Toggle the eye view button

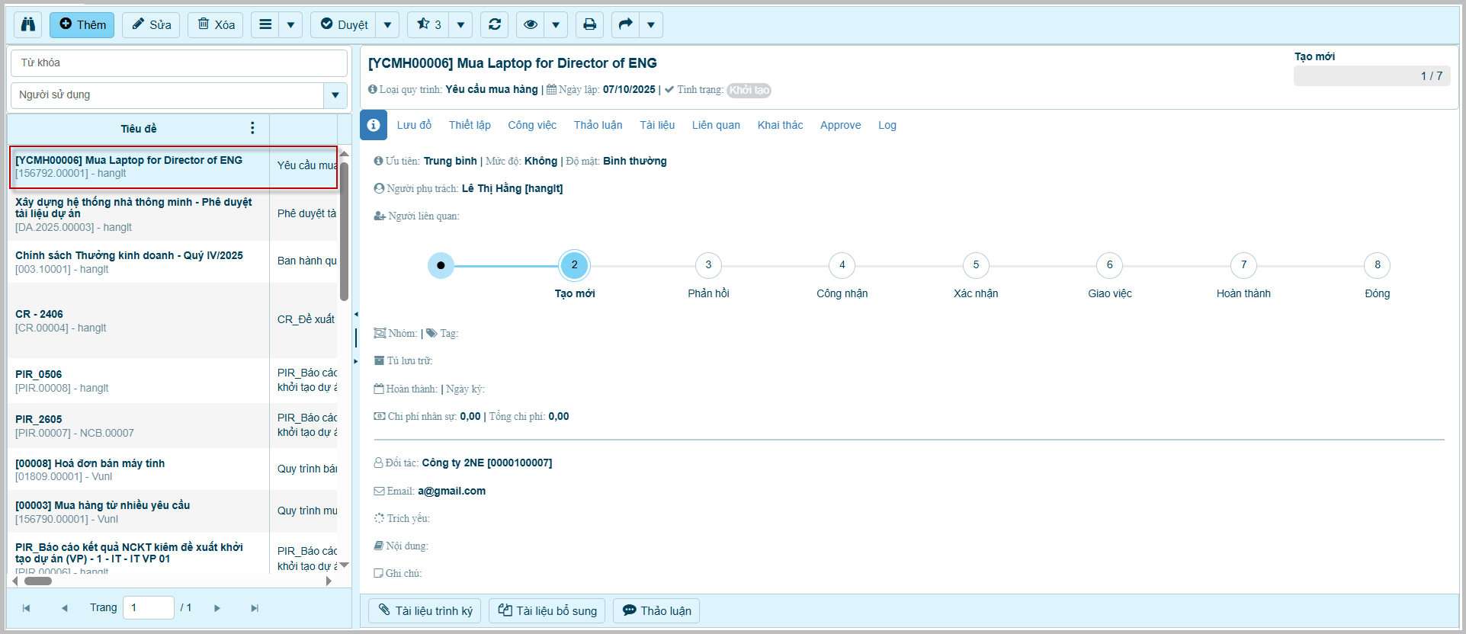coord(531,24)
